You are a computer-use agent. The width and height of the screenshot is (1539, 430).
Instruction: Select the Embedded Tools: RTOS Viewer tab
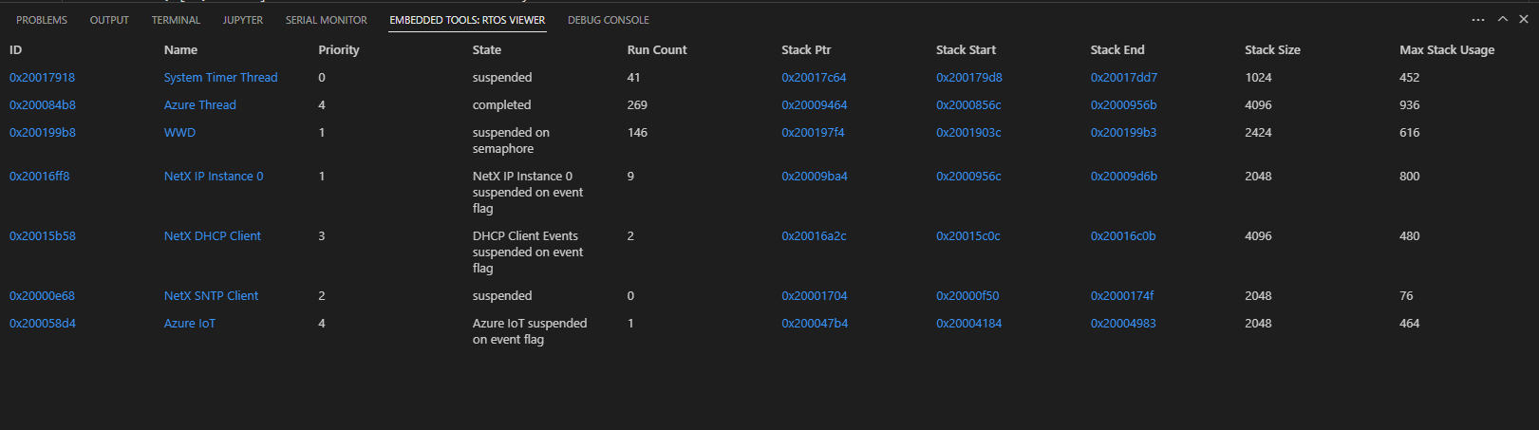[467, 20]
